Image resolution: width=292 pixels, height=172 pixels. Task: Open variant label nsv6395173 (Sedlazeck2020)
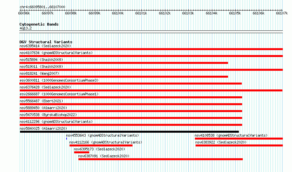99,149
